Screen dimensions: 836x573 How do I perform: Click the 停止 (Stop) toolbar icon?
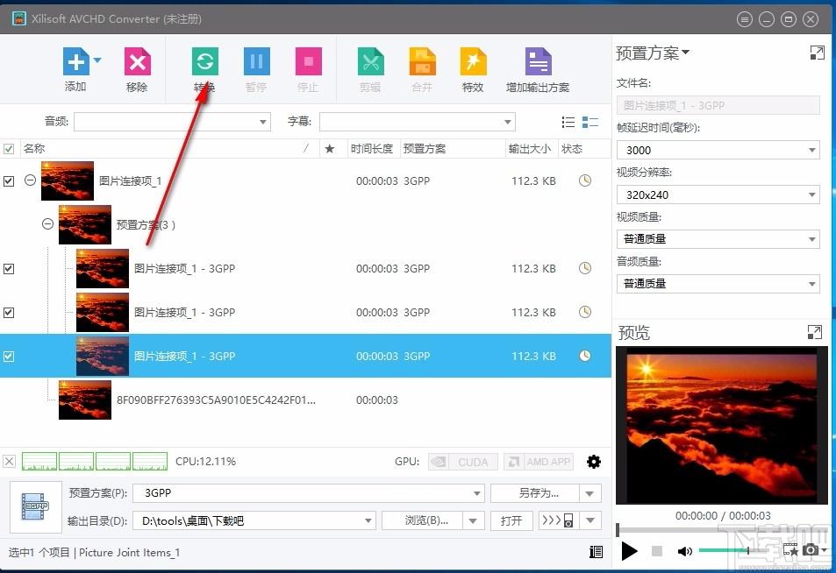(308, 61)
